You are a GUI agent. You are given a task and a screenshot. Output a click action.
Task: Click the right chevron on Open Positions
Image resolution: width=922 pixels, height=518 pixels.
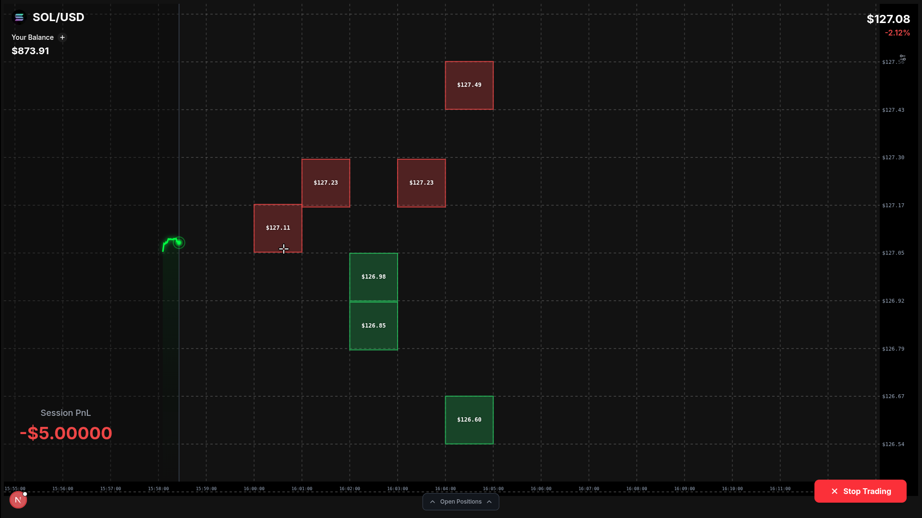coord(489,502)
